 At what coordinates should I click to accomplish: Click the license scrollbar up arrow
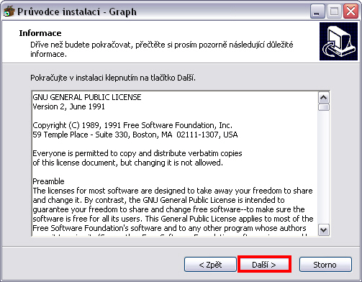(324, 98)
